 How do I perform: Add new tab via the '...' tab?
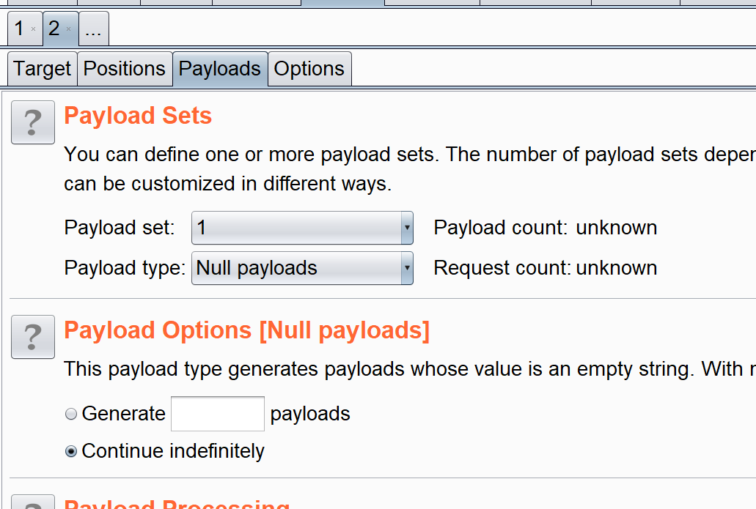[93, 29]
